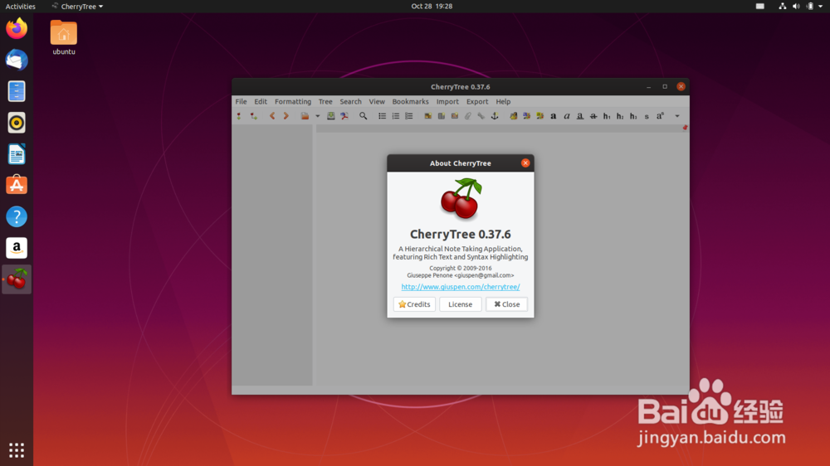Open the ubuntu home folder on desktop
The image size is (830, 466).
coord(64,37)
